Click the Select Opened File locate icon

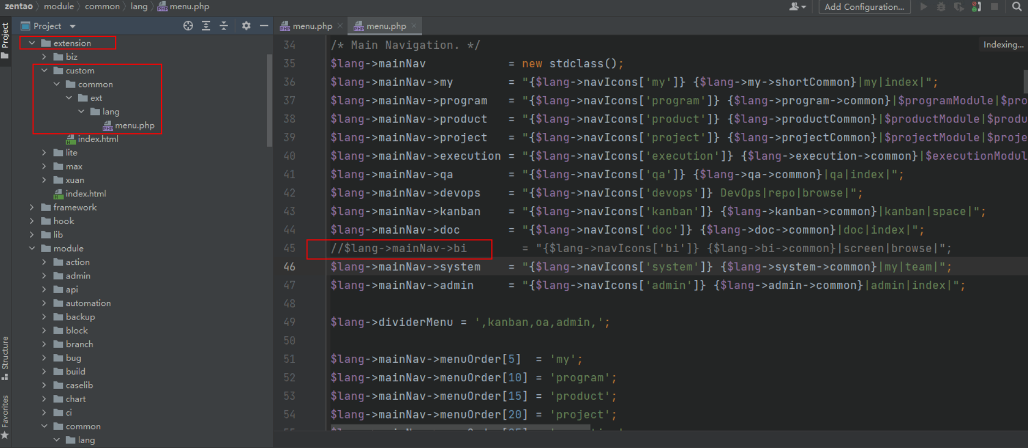pyautogui.click(x=188, y=26)
